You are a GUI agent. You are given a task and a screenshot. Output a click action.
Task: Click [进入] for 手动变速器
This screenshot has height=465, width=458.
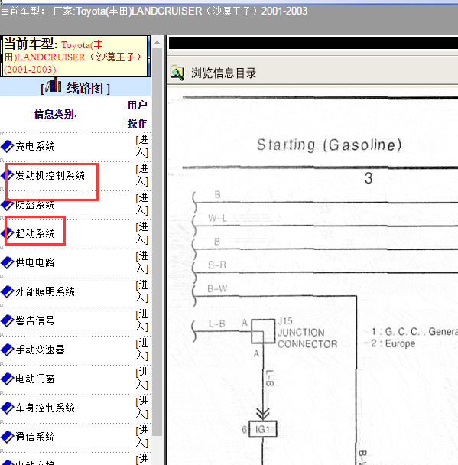click(142, 350)
